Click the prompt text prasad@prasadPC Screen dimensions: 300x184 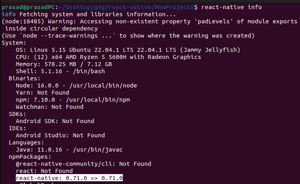(29, 7)
